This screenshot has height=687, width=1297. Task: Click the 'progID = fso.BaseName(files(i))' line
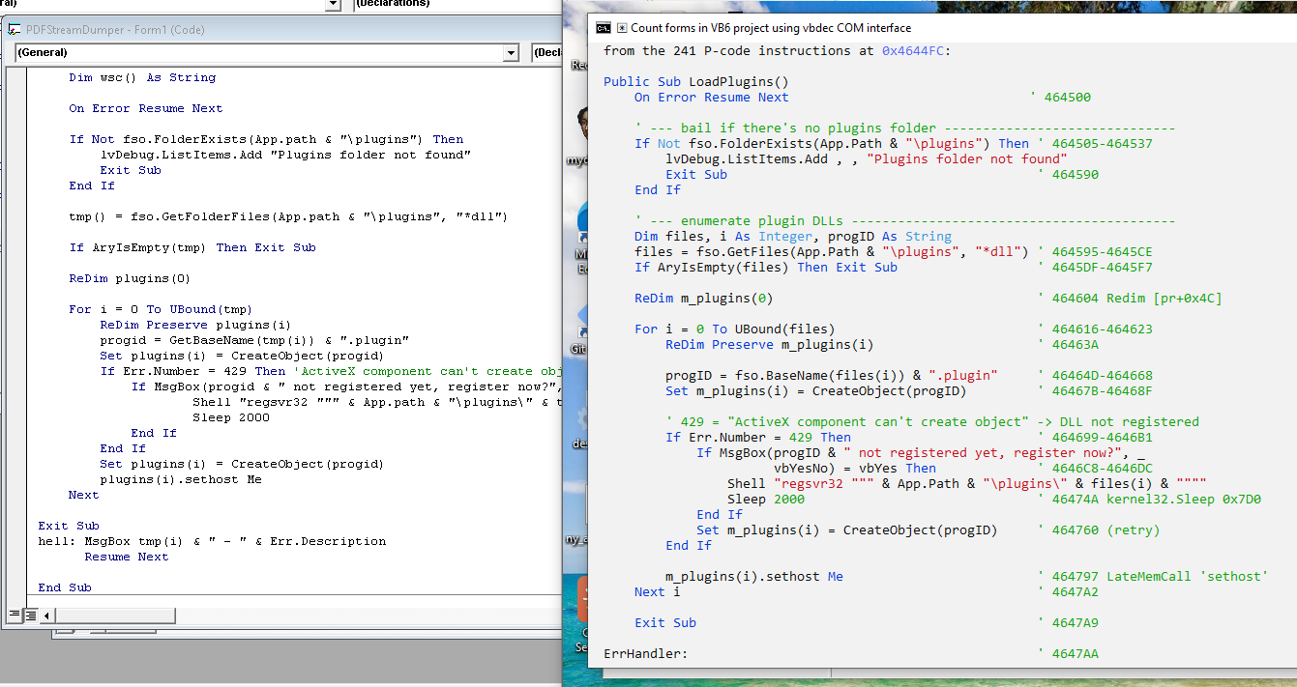point(832,375)
